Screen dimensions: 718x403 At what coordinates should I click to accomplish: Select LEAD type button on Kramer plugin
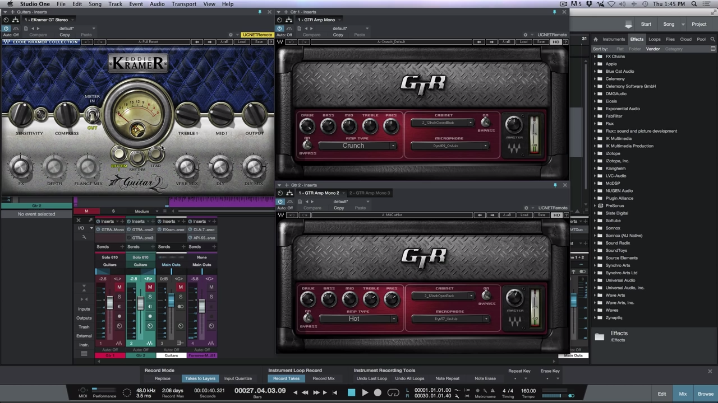point(155,155)
